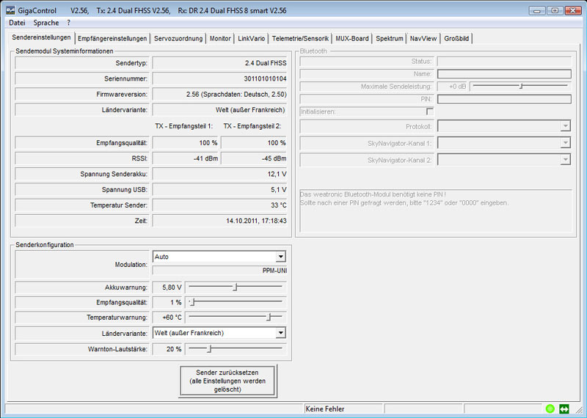Click the Sender zurücksetzen button

227,381
